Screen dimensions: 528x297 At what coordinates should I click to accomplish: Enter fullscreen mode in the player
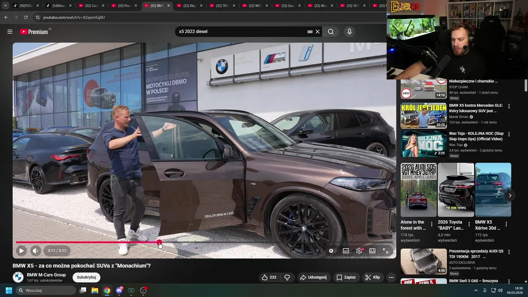click(385, 250)
